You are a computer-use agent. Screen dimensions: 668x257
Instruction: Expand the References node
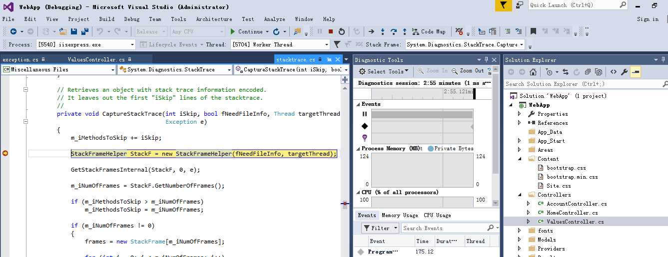[520, 123]
